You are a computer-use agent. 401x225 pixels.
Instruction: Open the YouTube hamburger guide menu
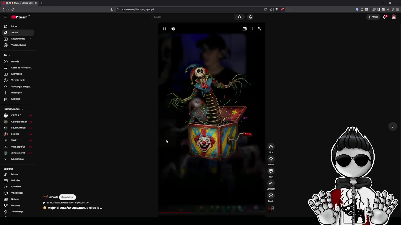point(5,17)
